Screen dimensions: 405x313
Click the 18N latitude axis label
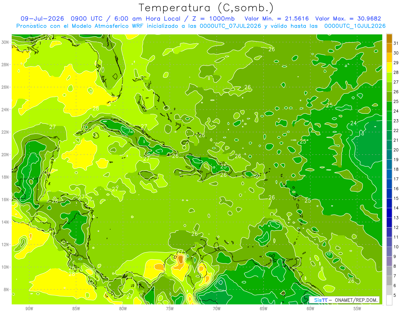coord(6,177)
